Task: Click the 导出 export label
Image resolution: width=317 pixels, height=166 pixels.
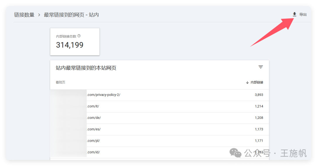Action: 303,15
